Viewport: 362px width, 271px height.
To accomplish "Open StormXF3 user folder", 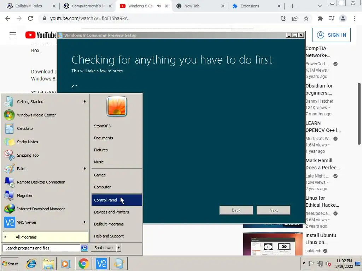I will coord(117,126).
